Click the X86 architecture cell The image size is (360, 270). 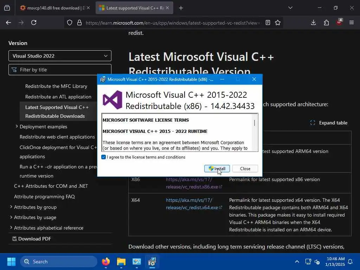point(135,179)
